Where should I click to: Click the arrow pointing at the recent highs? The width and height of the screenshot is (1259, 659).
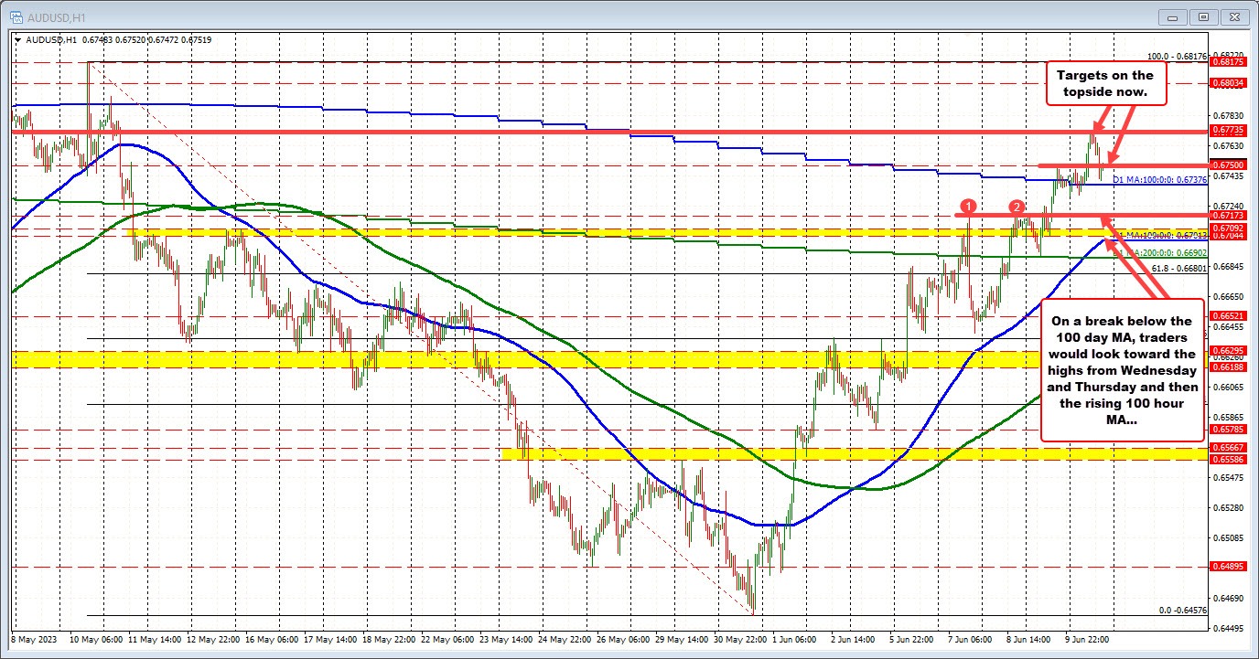pyautogui.click(x=1098, y=123)
